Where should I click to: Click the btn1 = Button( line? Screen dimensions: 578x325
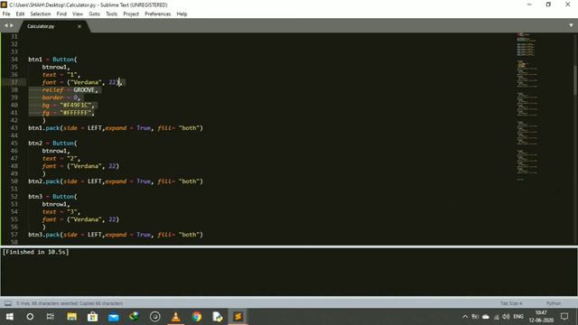pos(52,60)
